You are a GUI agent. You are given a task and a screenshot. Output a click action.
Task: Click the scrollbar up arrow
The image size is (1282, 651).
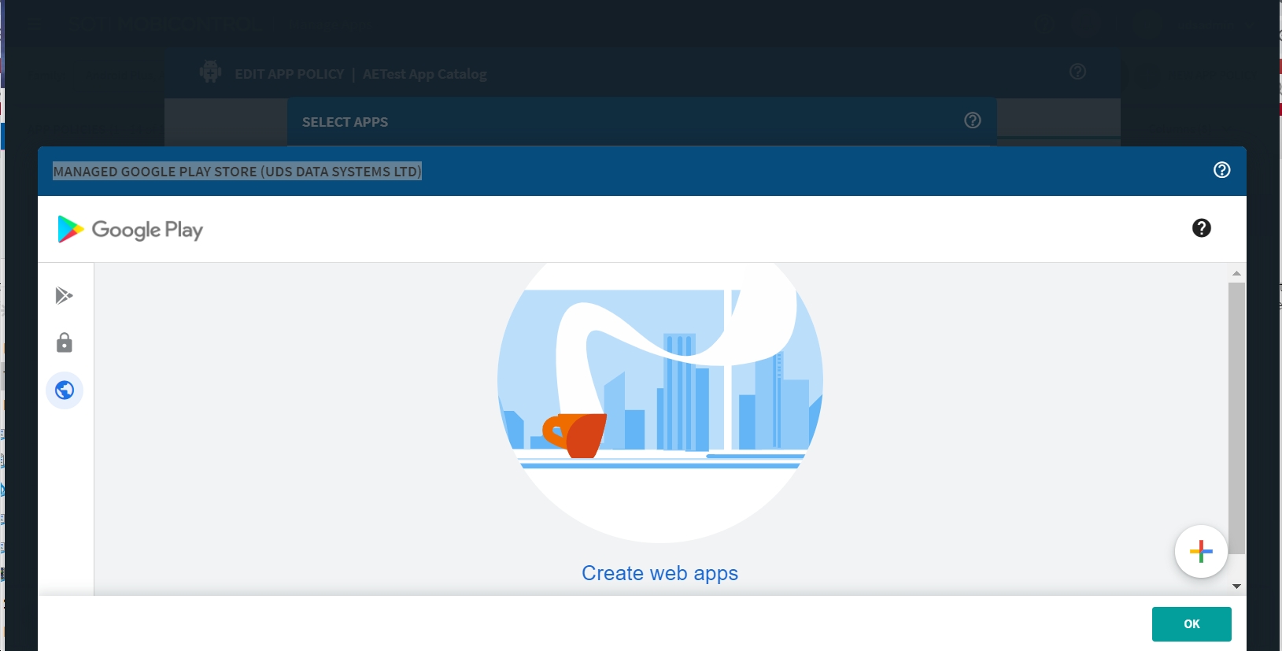pos(1236,273)
